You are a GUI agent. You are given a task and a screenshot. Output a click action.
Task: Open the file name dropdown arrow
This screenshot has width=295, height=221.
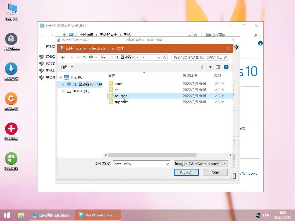click(168, 164)
